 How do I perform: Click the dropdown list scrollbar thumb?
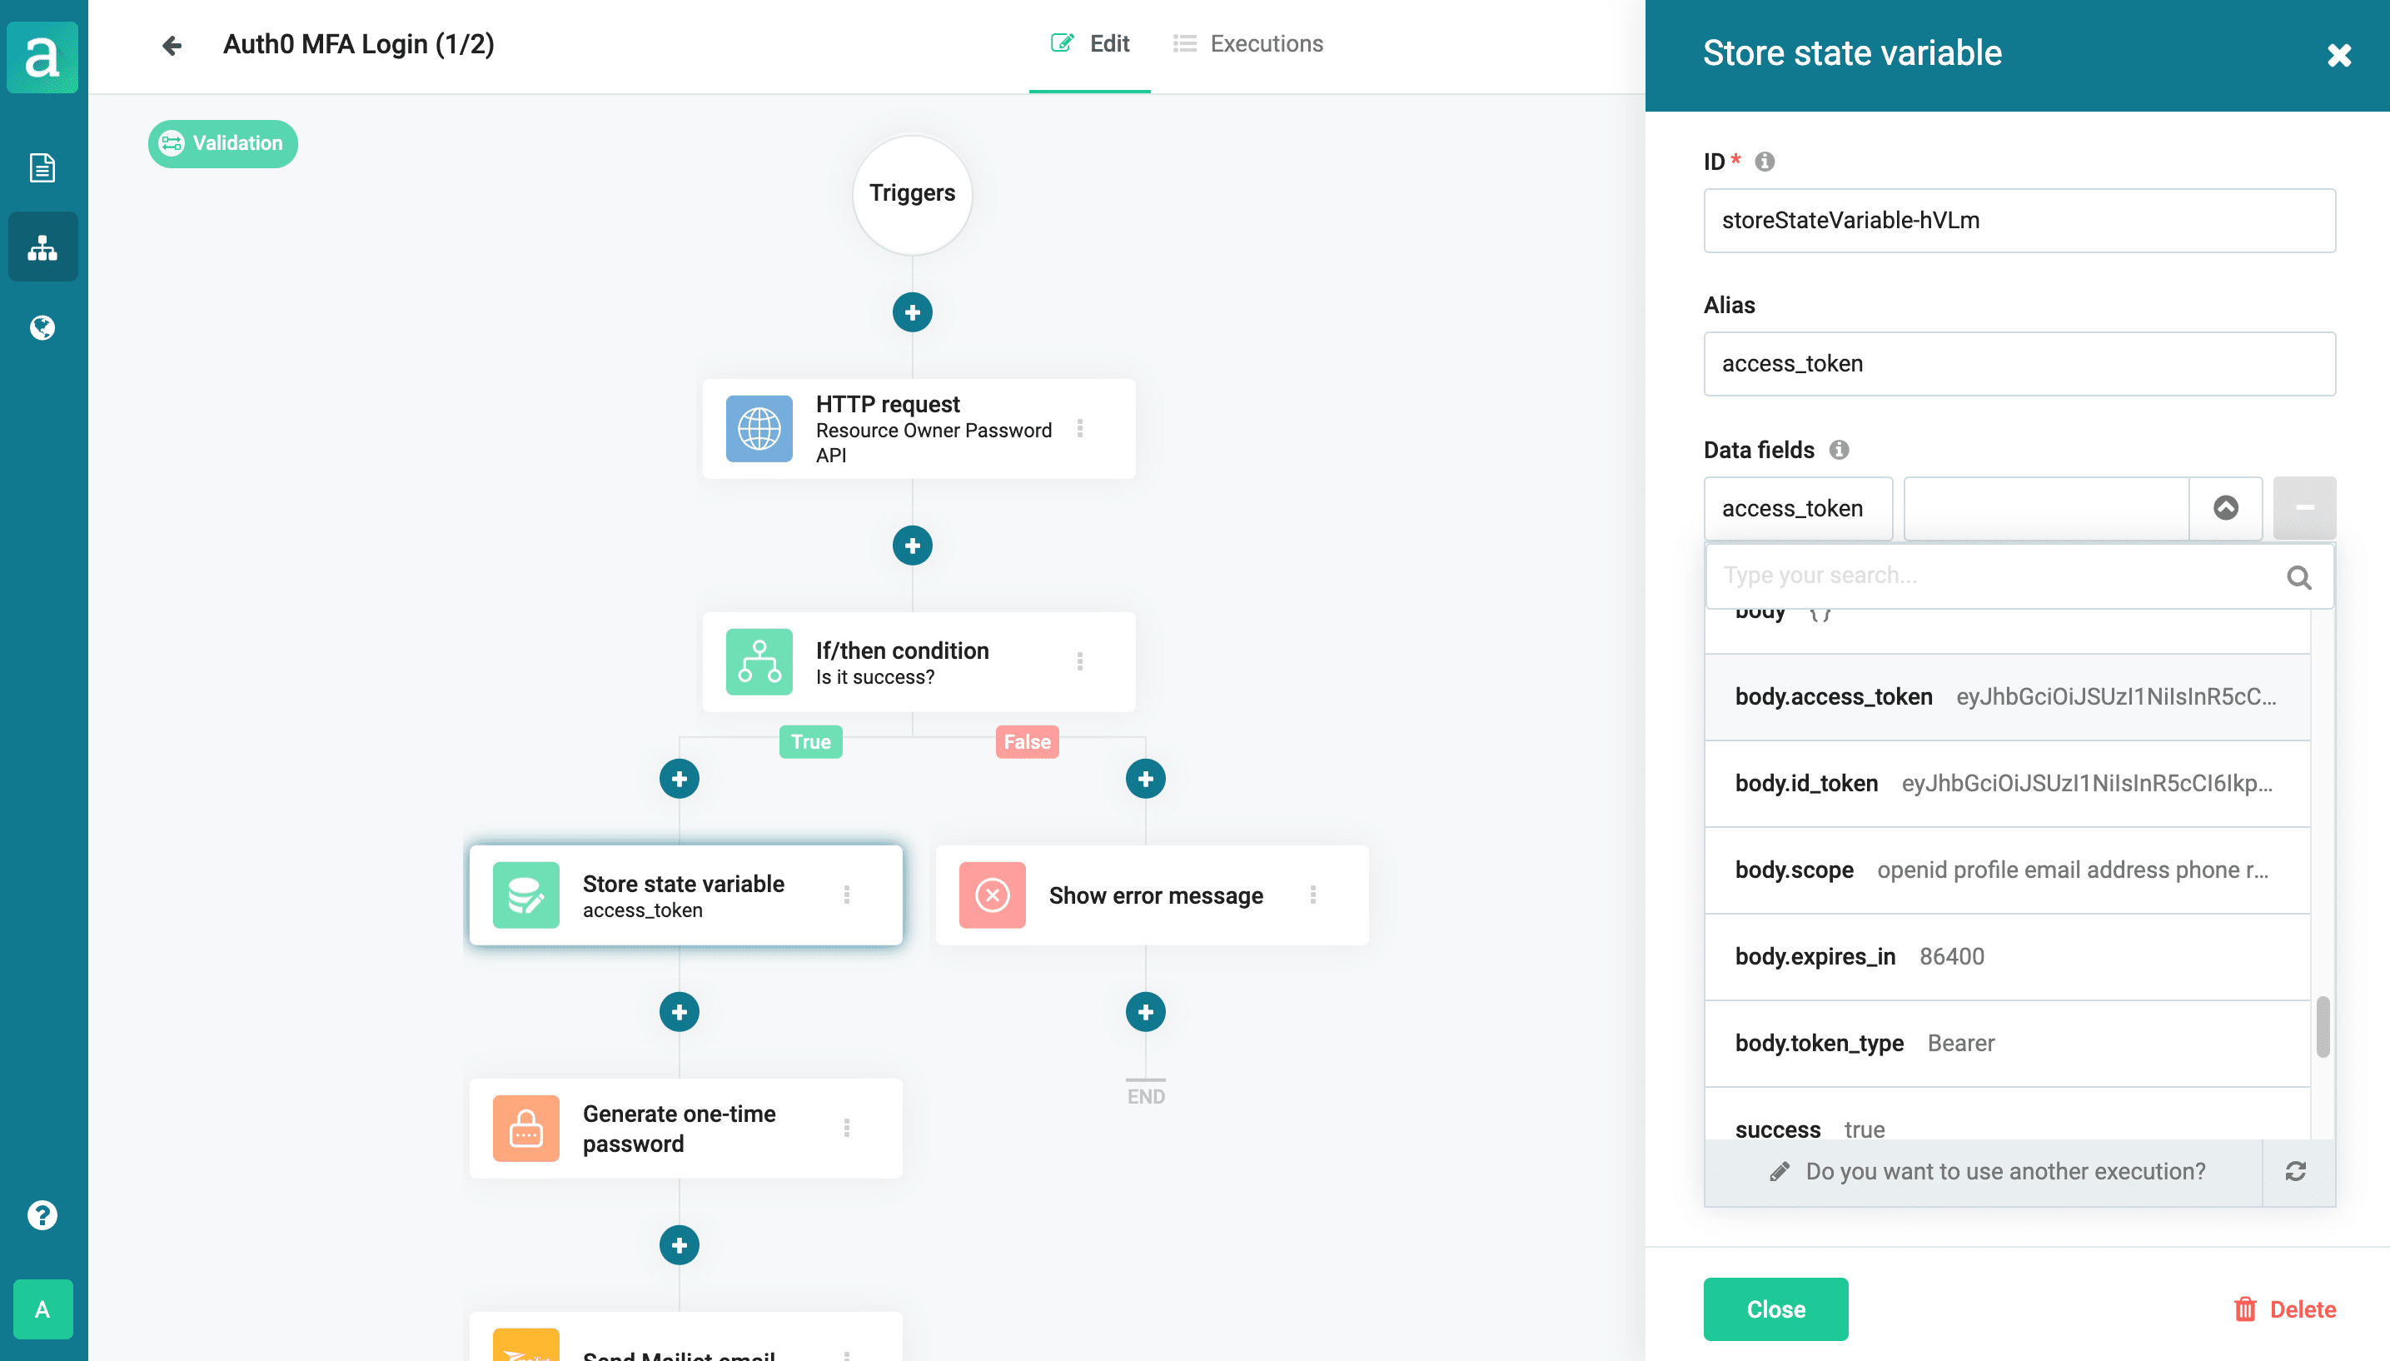(2322, 1027)
